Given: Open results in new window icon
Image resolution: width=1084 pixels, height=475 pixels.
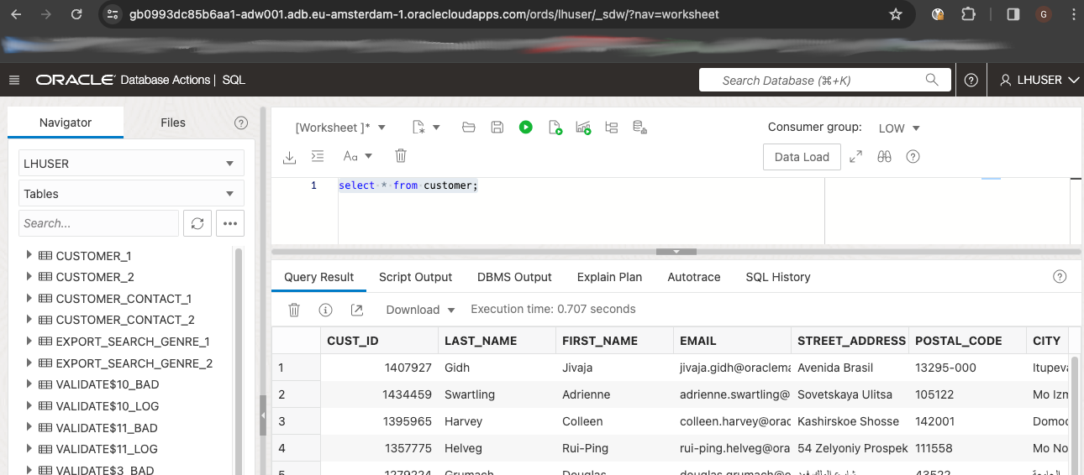Looking at the screenshot, I should pyautogui.click(x=356, y=310).
